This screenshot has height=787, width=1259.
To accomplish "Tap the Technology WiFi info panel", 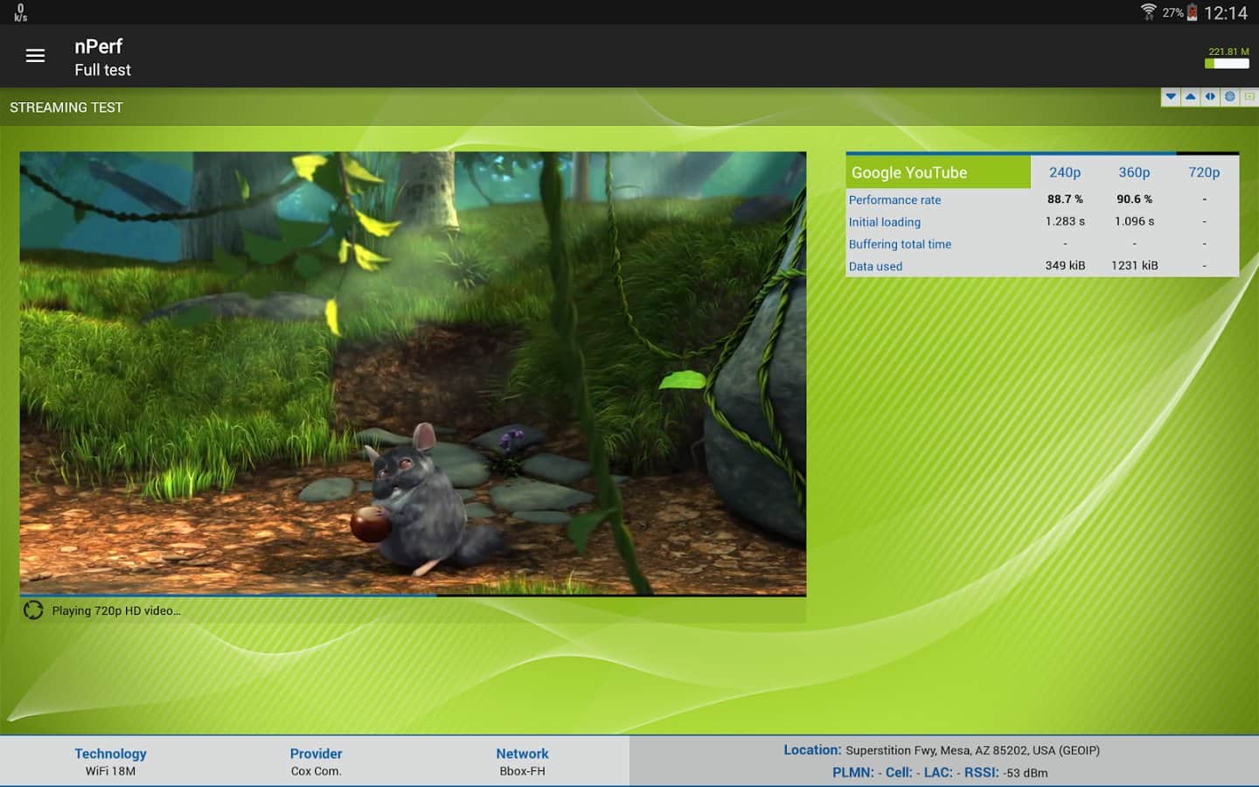I will 110,761.
